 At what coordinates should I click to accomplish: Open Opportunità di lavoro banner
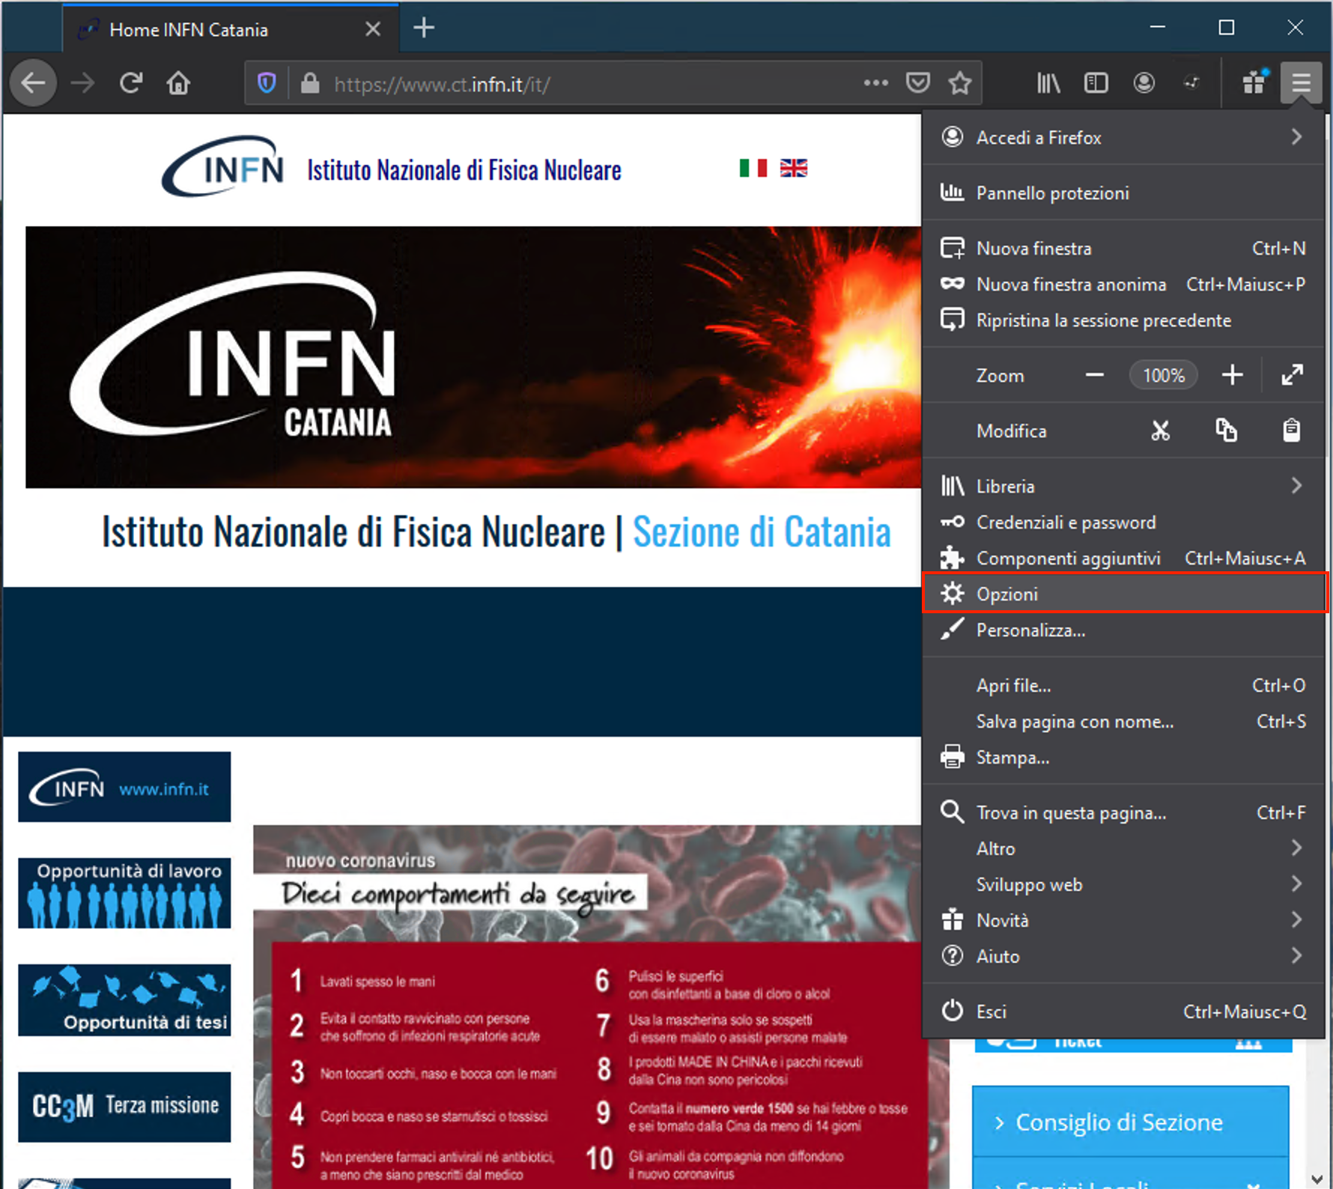[124, 893]
